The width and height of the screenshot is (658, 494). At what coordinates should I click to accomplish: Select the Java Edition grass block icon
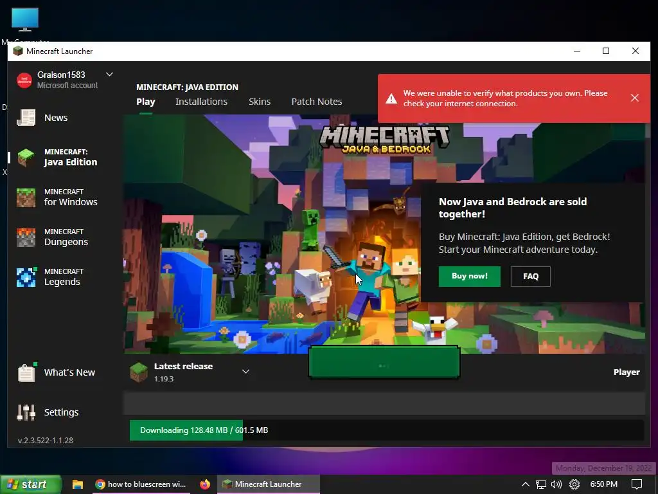(x=26, y=158)
